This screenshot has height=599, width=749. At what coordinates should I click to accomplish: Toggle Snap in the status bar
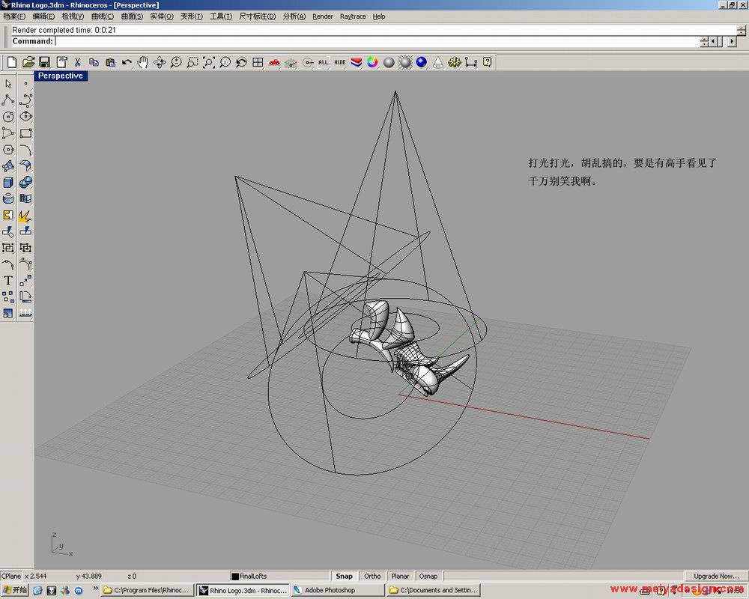(x=344, y=576)
